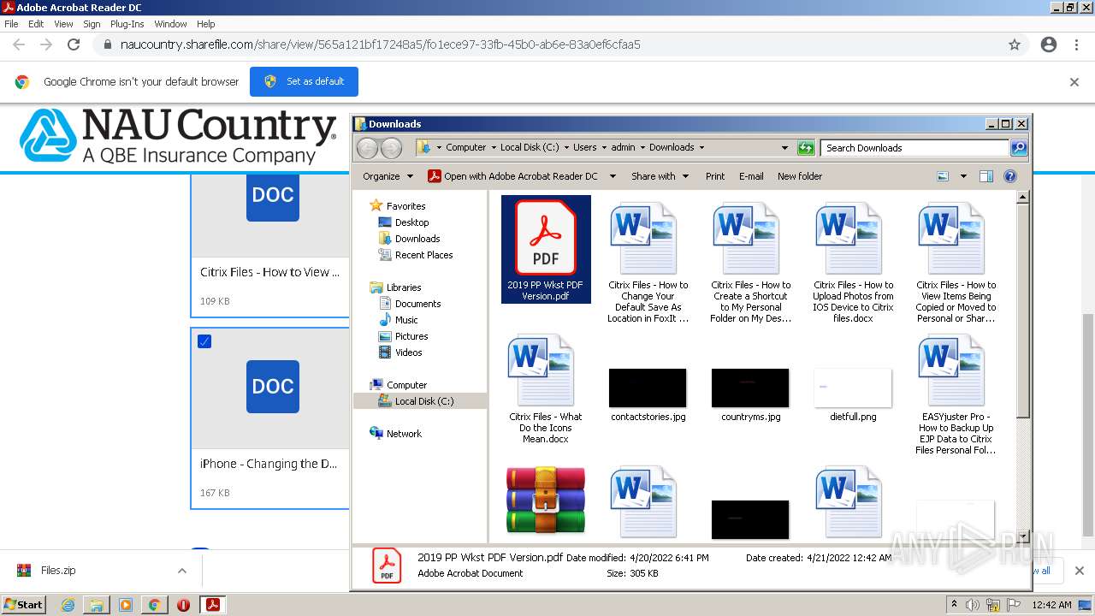Select the dietfull.png thumbnail
This screenshot has width=1095, height=616.
point(853,388)
